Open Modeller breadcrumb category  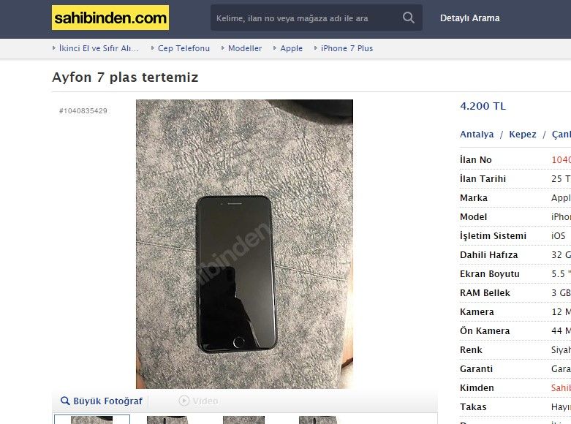(x=245, y=48)
